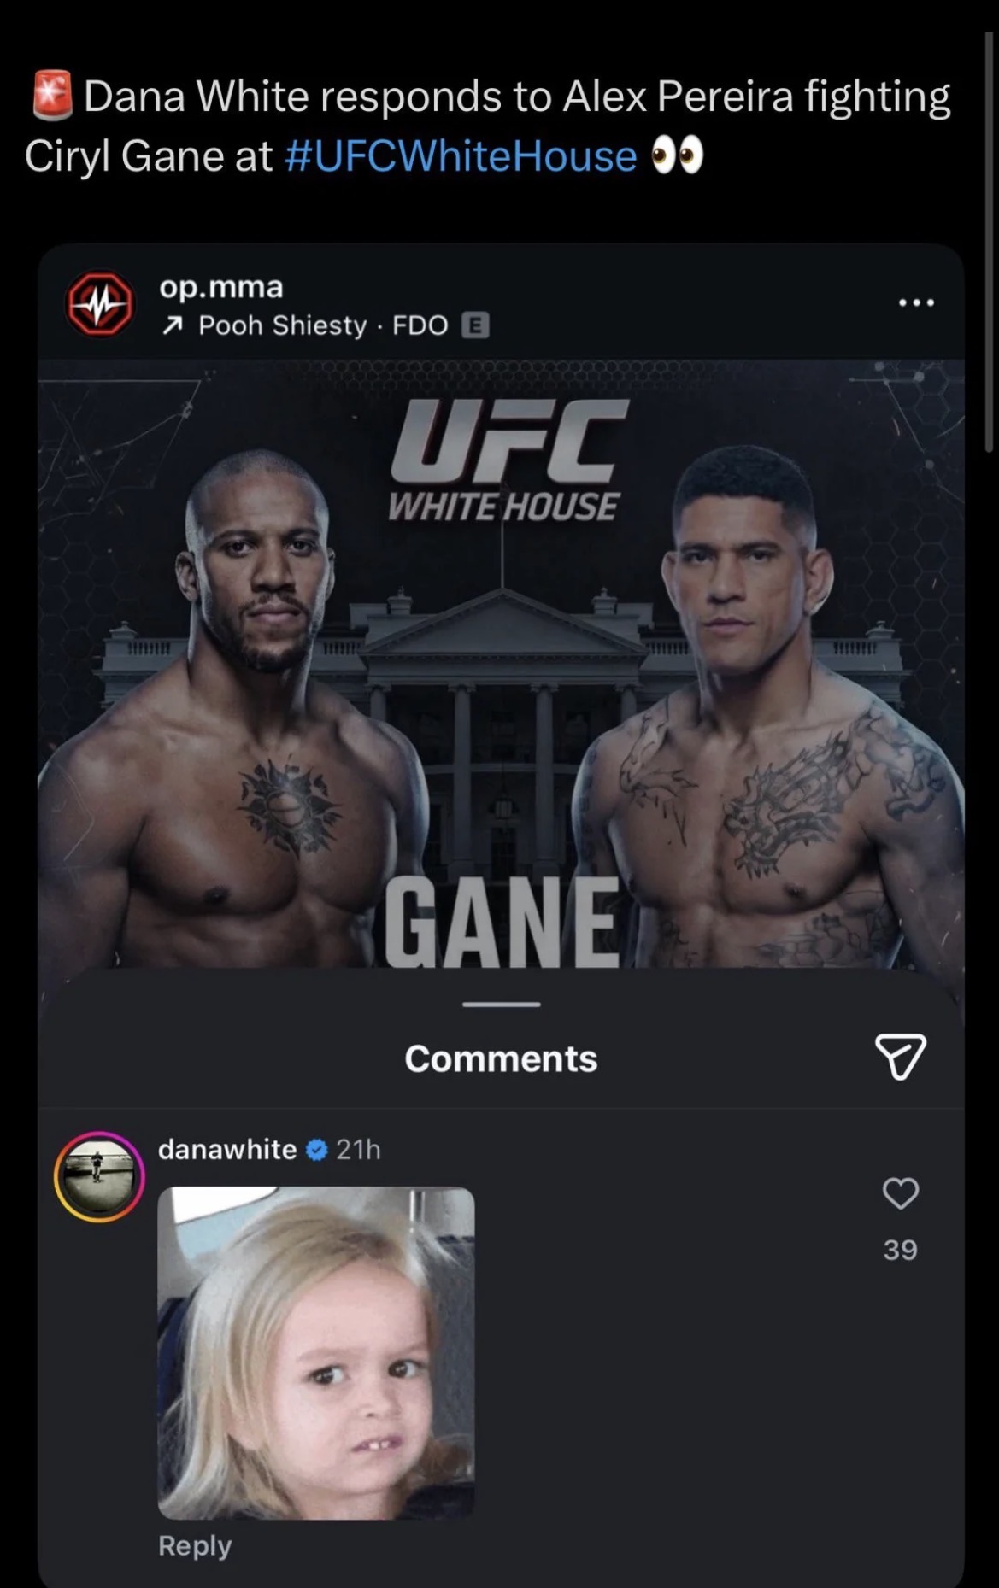Tap the comments sheet drag handle
This screenshot has height=1588, width=999.
(502, 1005)
